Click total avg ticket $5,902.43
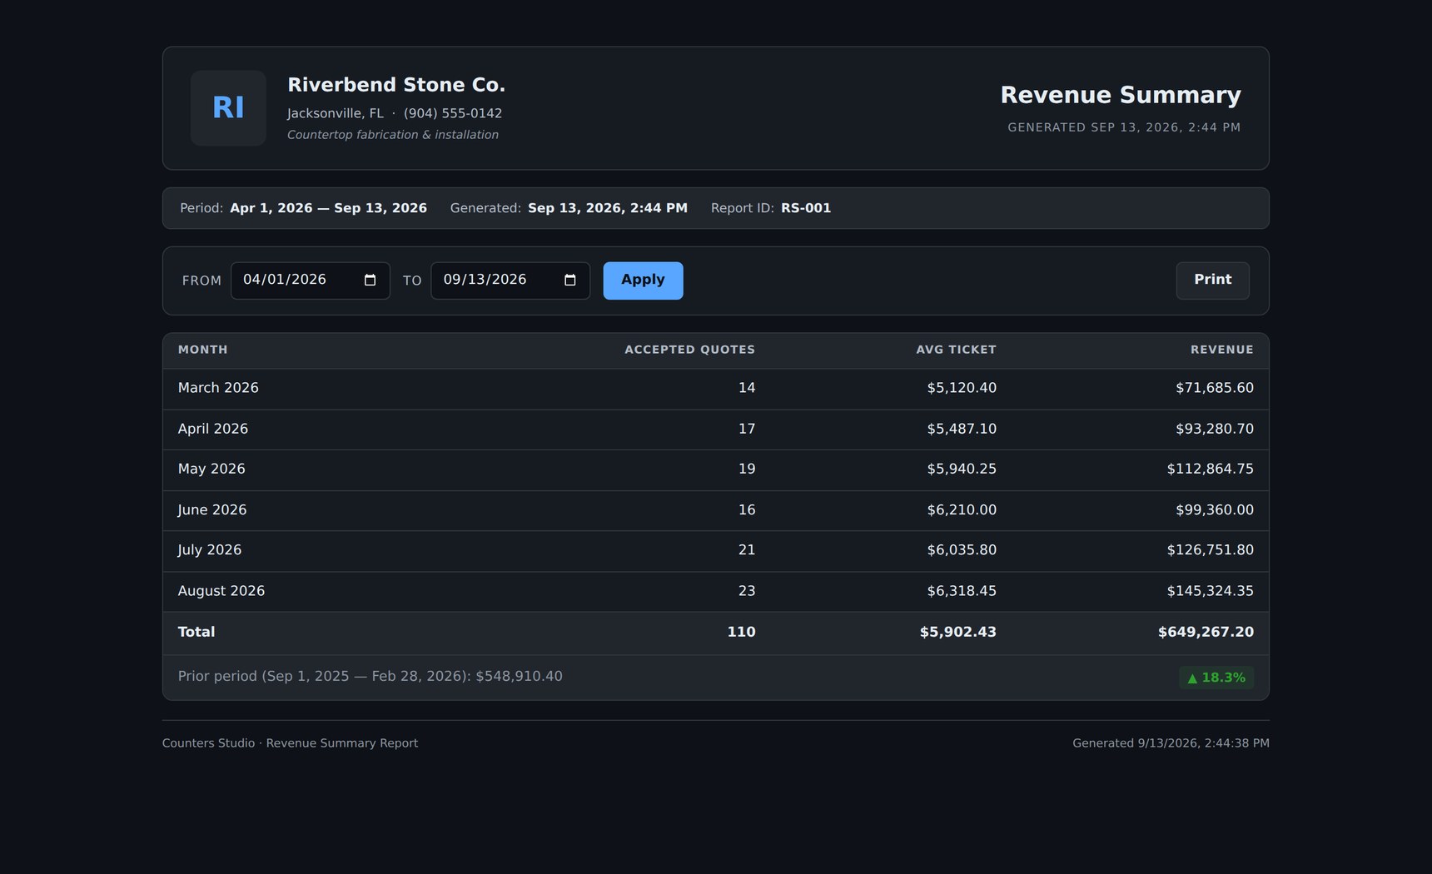Screen dimensions: 1432x874 957,632
